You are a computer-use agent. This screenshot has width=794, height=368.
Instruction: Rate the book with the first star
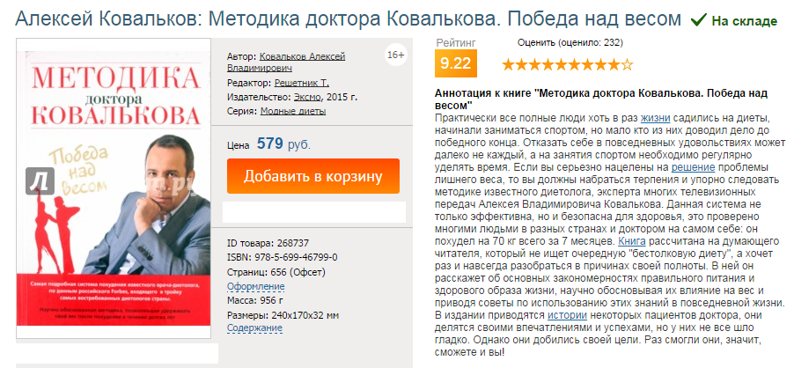[x=508, y=64]
